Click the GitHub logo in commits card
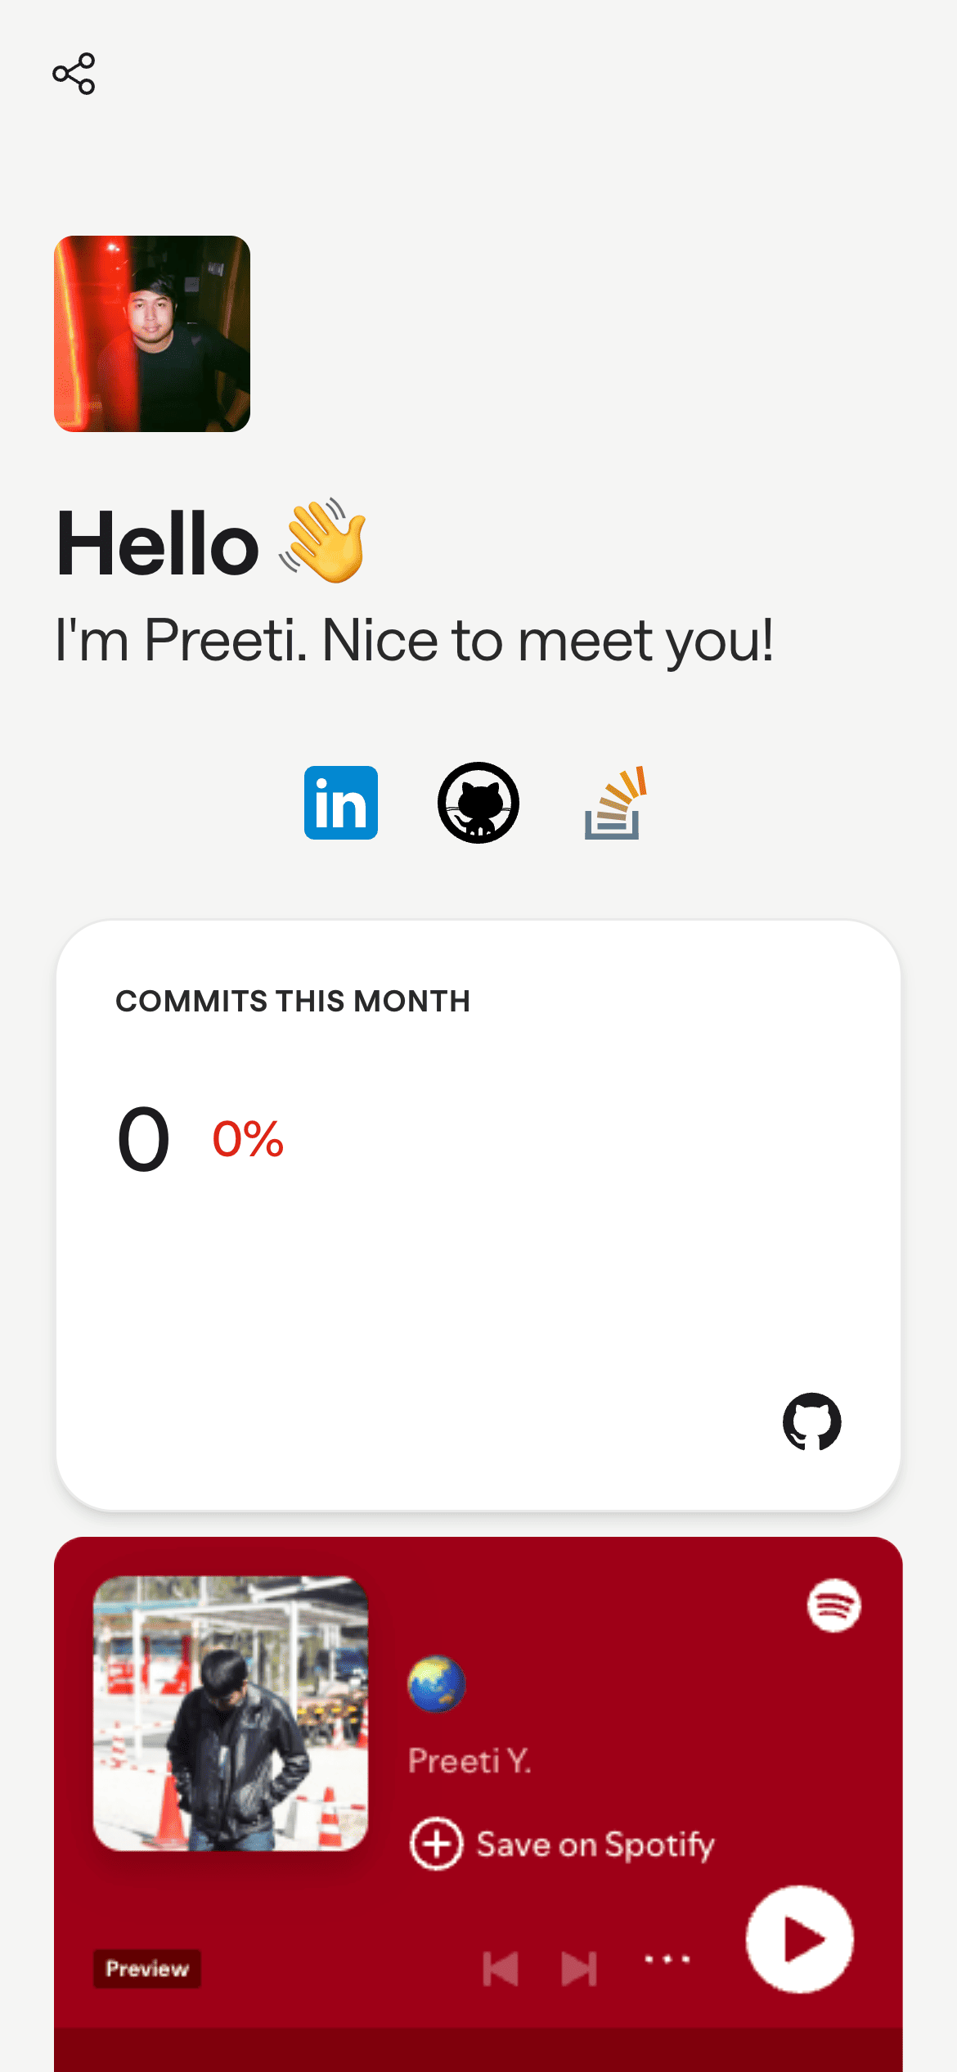957x2072 pixels. [811, 1421]
